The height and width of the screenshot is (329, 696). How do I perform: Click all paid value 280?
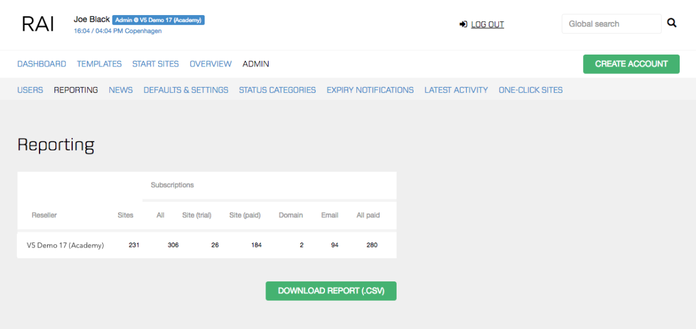pyautogui.click(x=372, y=245)
